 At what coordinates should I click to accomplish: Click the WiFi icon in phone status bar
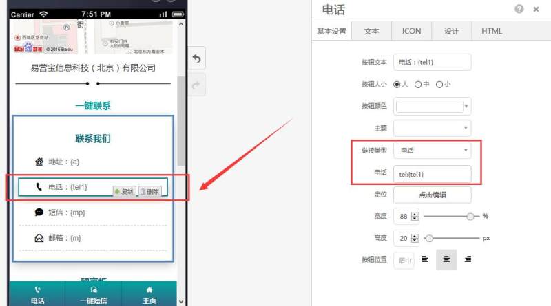coord(43,14)
